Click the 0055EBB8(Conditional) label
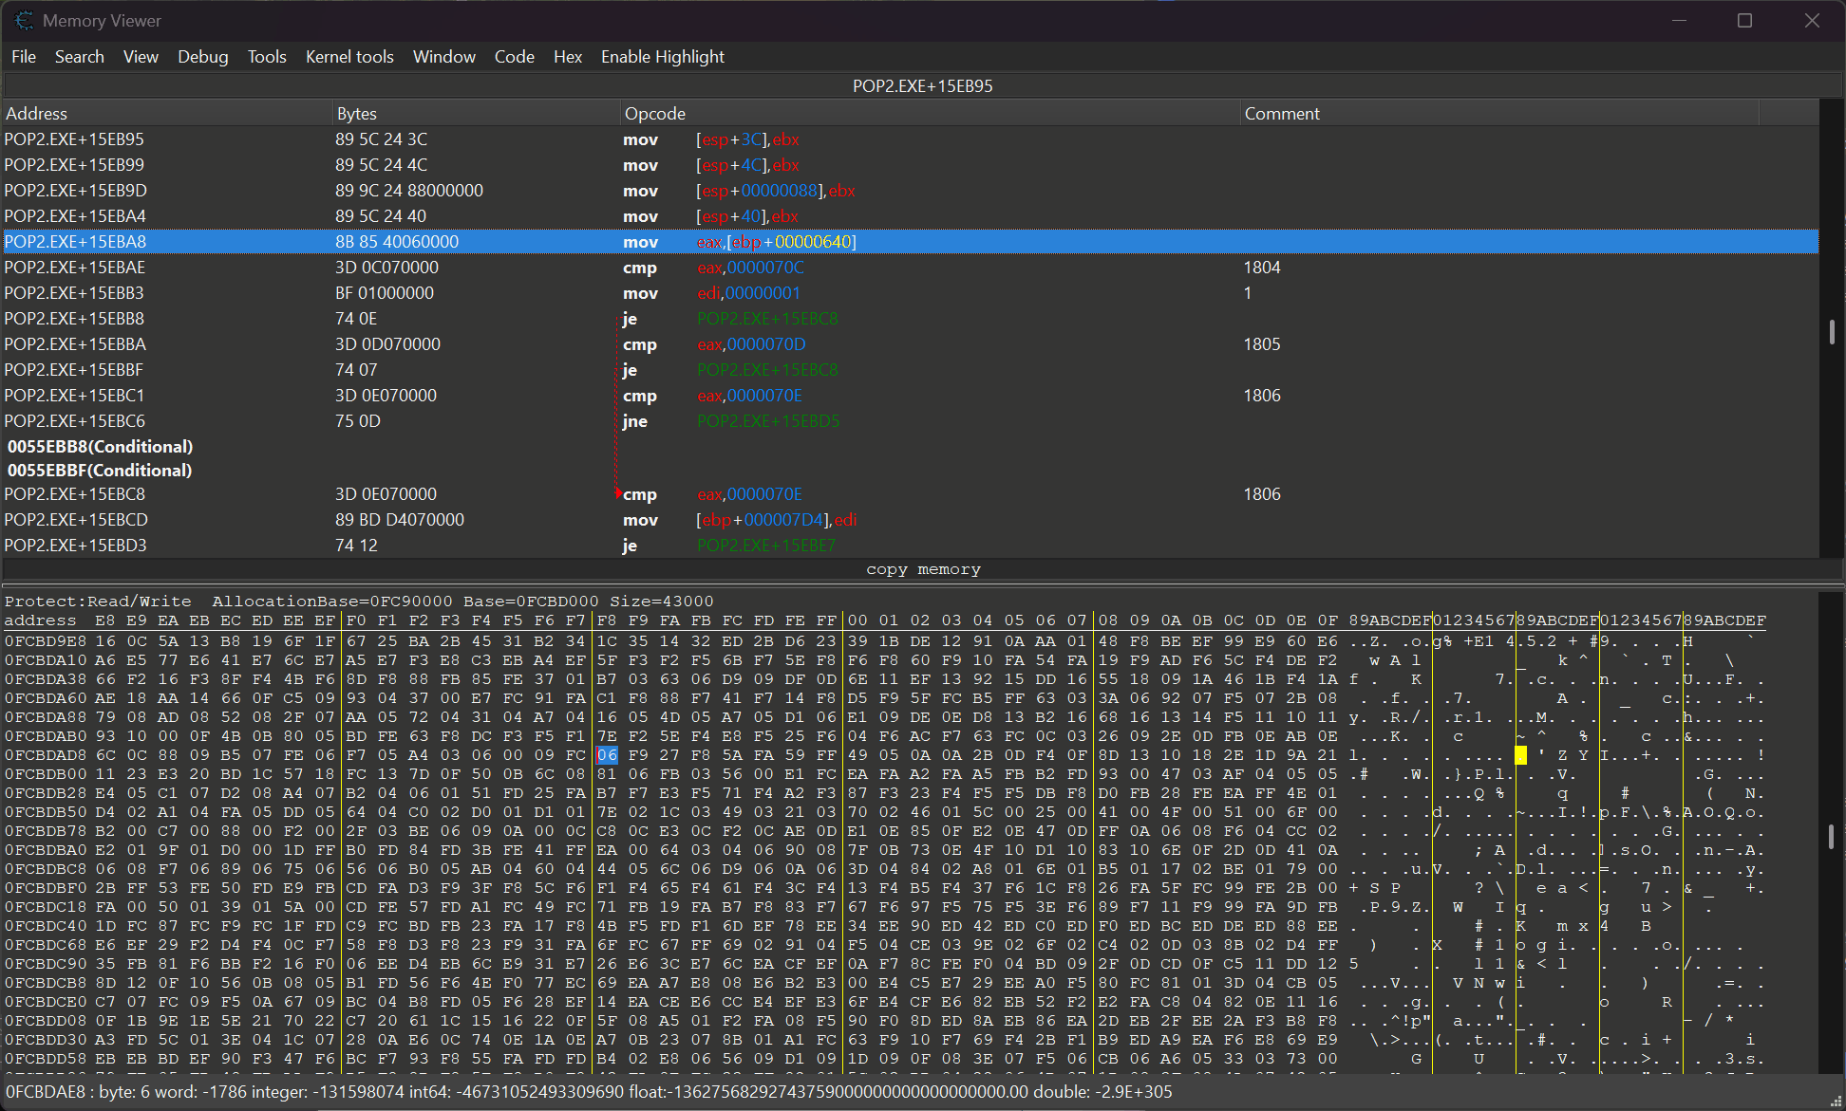1846x1111 pixels. (x=100, y=447)
